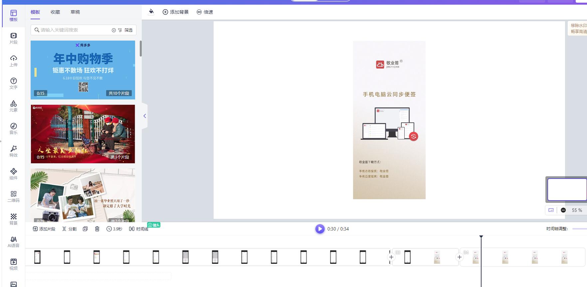Viewport: 587px width, 287px height.
Task: Duplicate the clip with the copy icon
Action: click(x=85, y=229)
